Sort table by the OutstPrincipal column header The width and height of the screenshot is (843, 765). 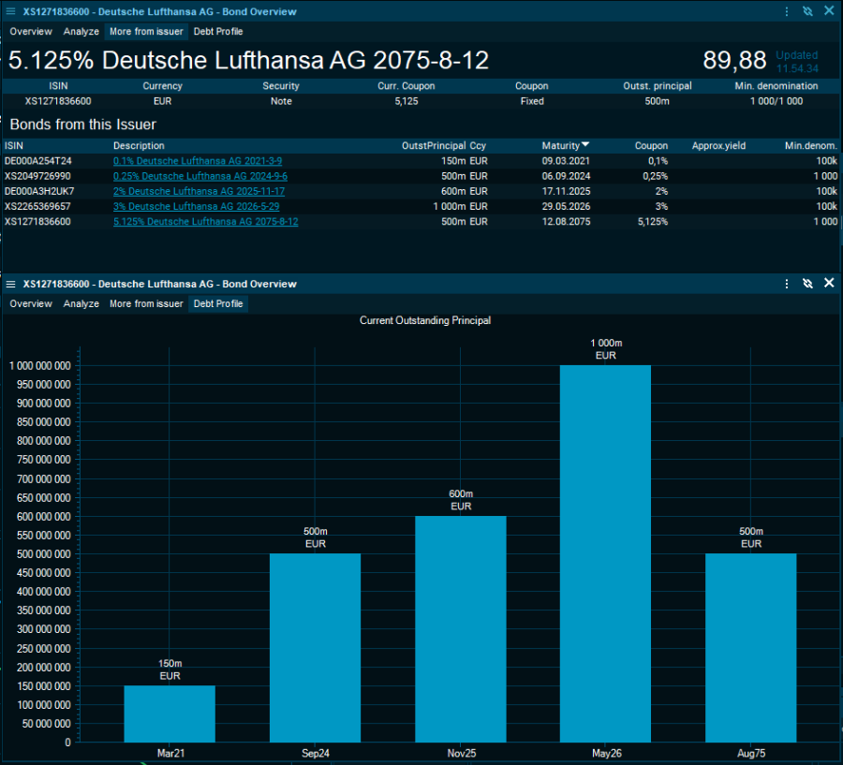pos(433,146)
